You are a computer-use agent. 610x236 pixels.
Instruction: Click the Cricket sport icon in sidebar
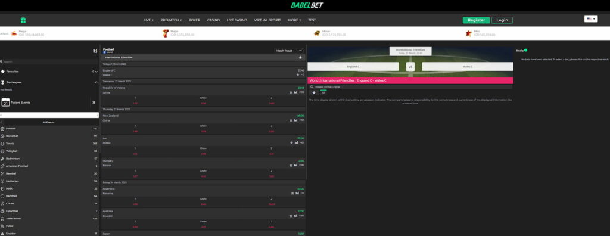[x=2, y=204]
